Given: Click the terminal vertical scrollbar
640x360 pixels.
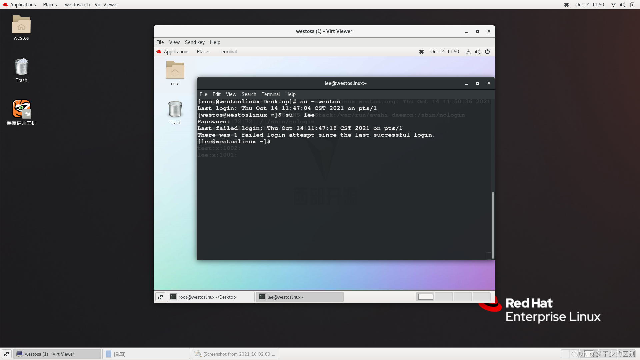Looking at the screenshot, I should point(493,225).
